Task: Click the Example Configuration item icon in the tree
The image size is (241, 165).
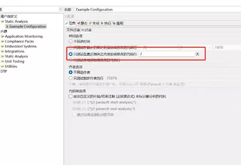Action: point(7,27)
